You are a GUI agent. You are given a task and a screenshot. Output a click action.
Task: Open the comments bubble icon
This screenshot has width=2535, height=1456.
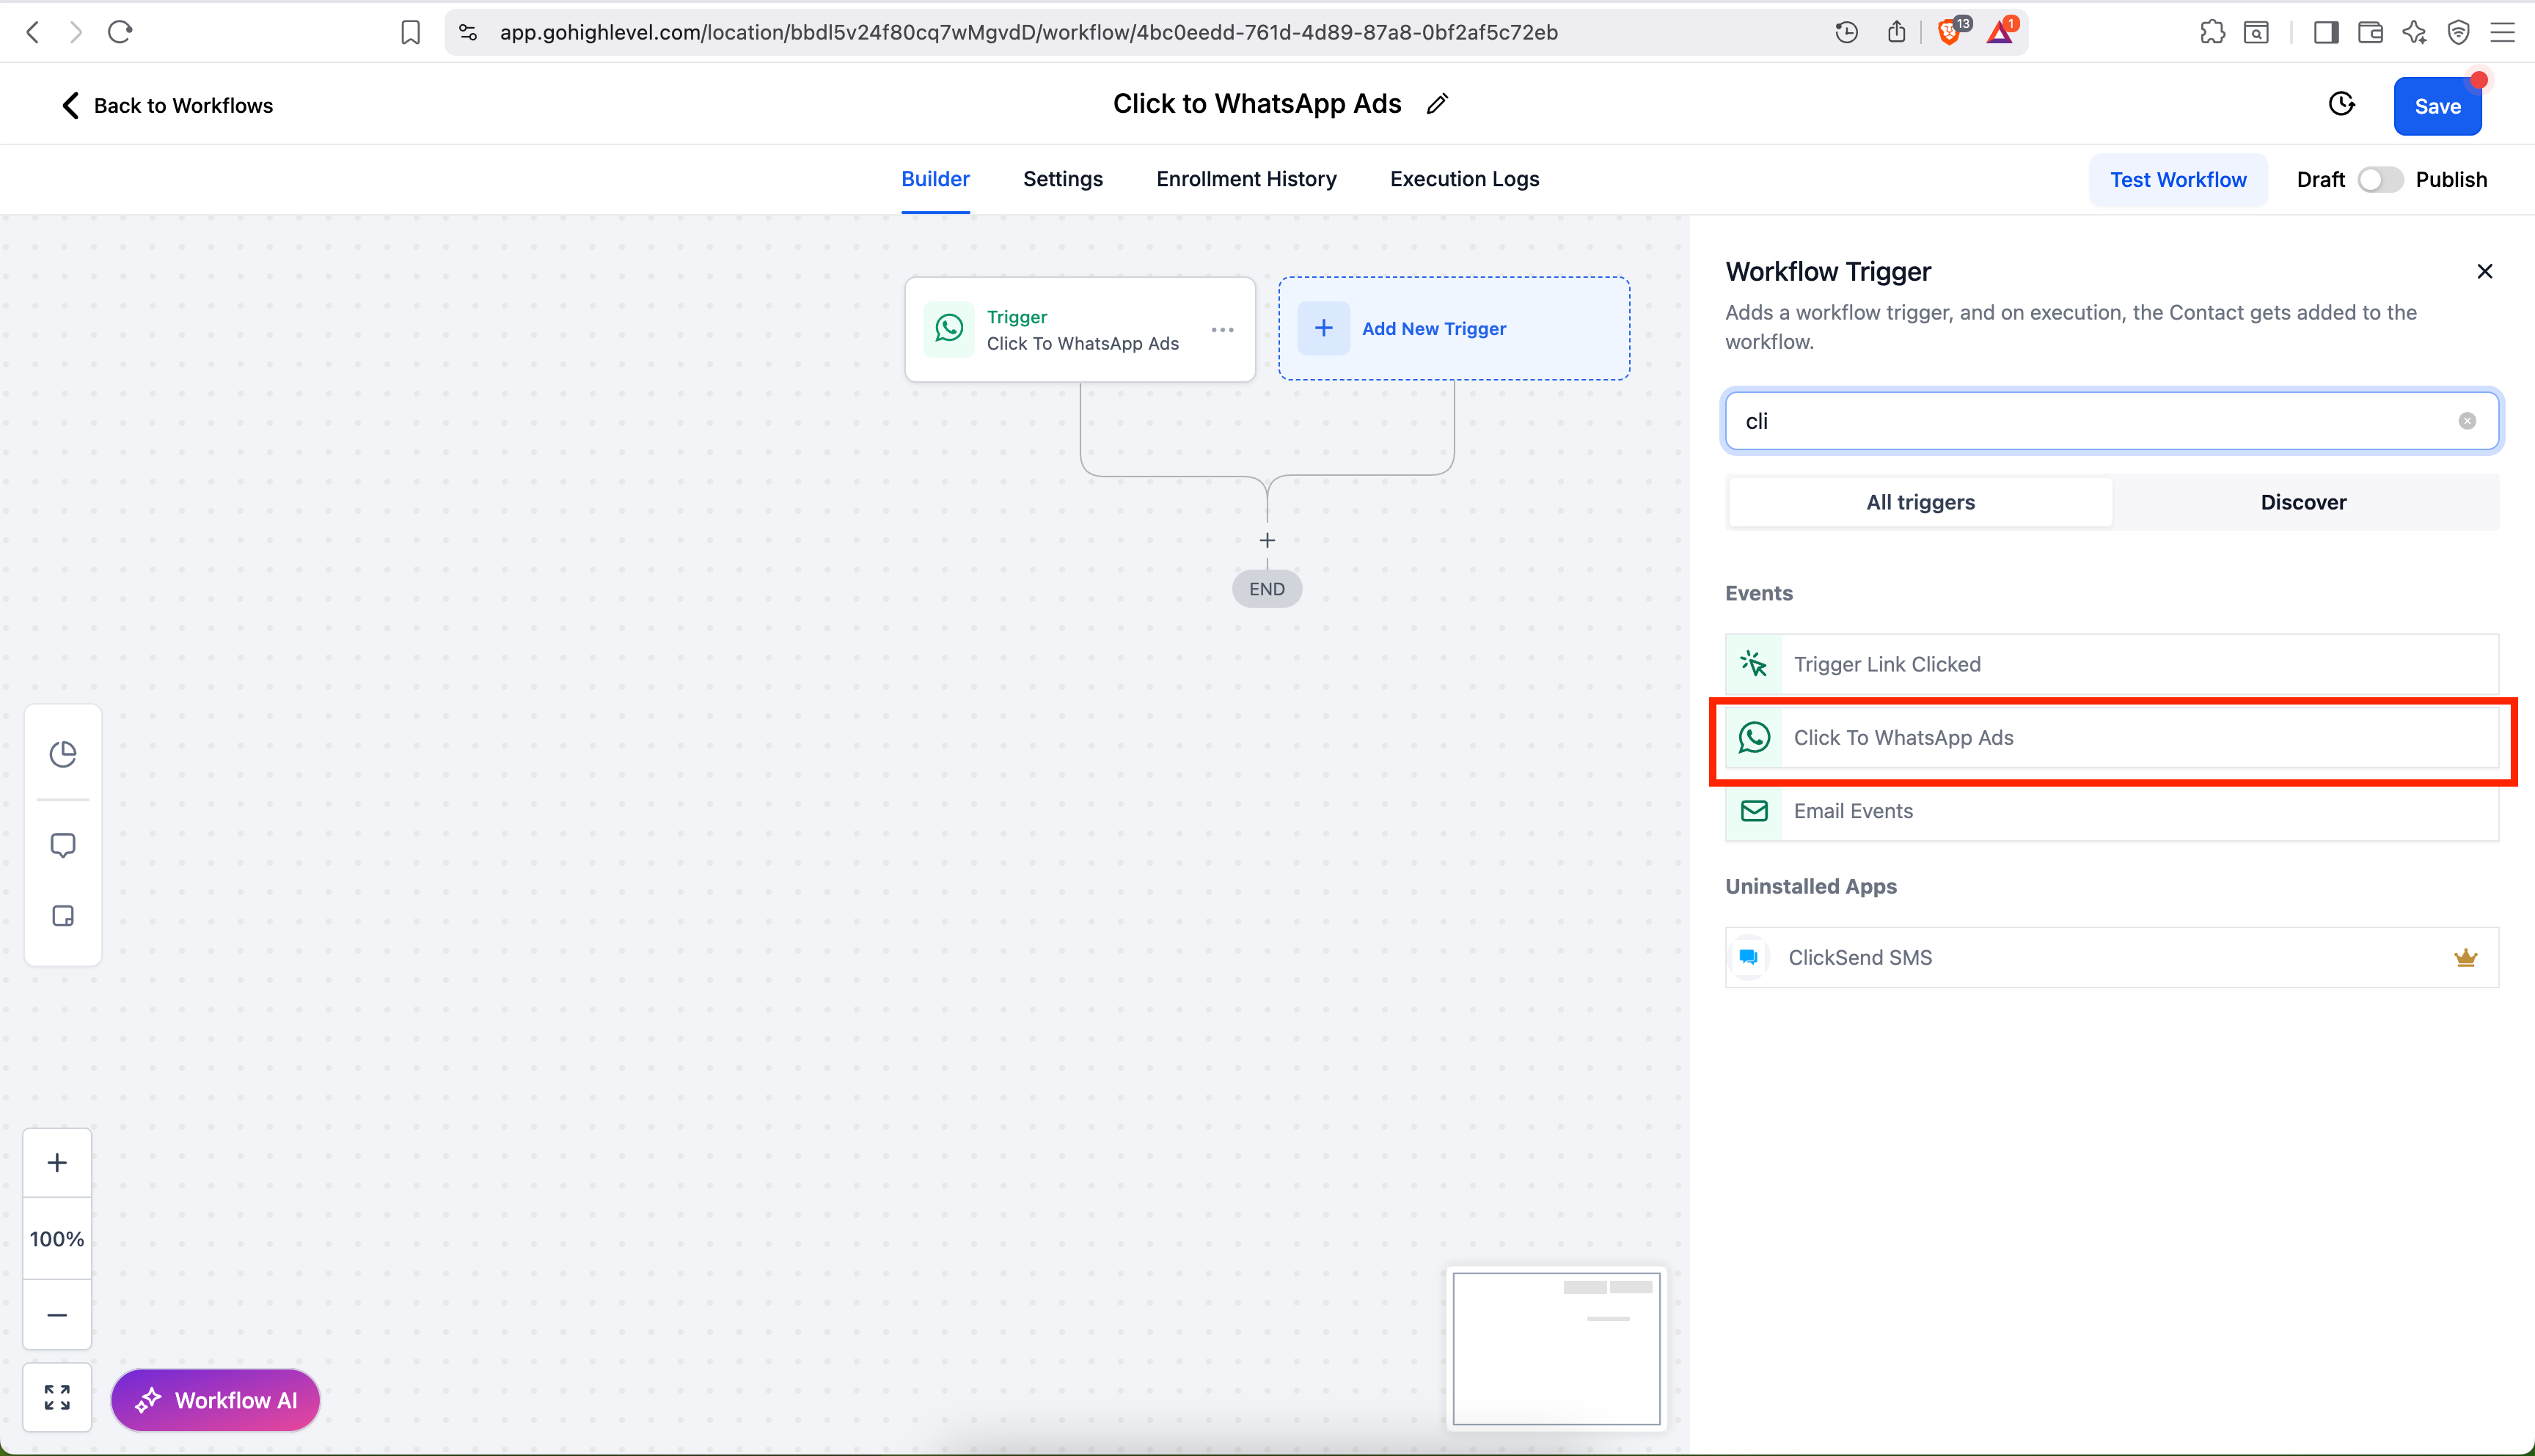click(63, 845)
